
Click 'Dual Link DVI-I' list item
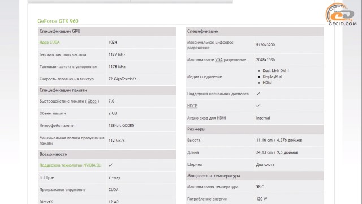click(x=275, y=70)
